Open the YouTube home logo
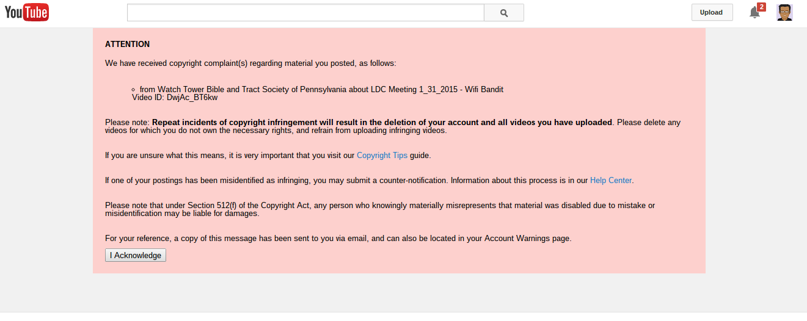This screenshot has height=321, width=807. pos(27,12)
